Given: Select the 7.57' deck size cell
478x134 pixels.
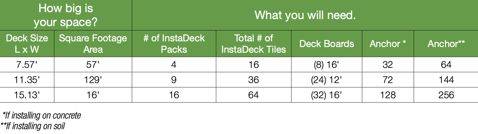Looking at the screenshot, I should click(27, 64).
